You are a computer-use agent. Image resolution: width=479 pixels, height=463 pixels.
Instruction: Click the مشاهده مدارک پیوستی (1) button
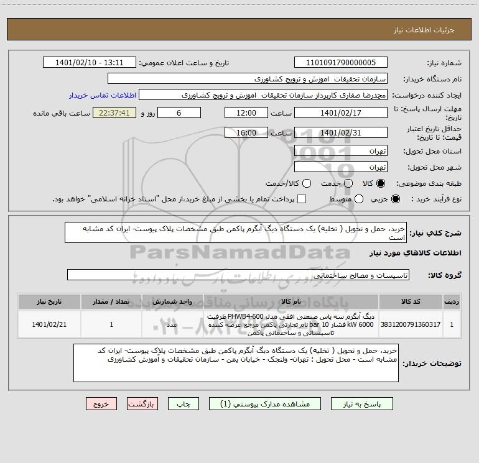265,404
